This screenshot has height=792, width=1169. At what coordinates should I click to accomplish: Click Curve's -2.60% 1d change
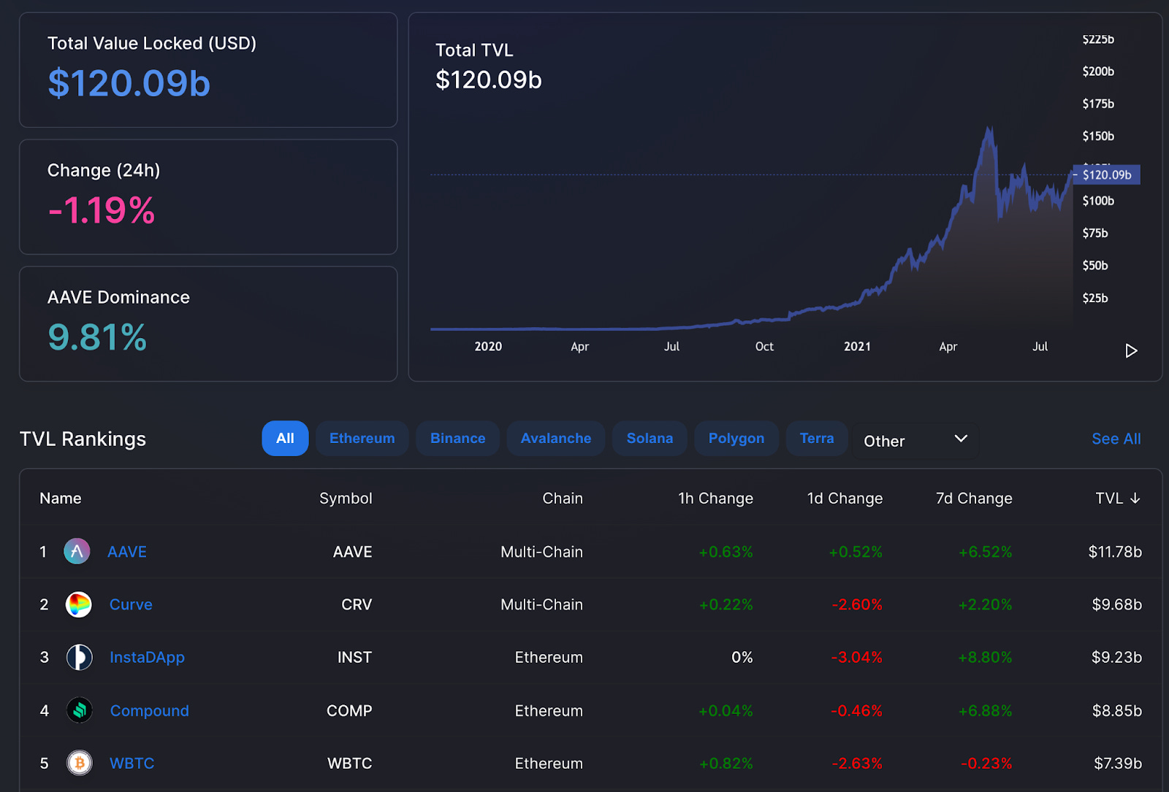[857, 604]
